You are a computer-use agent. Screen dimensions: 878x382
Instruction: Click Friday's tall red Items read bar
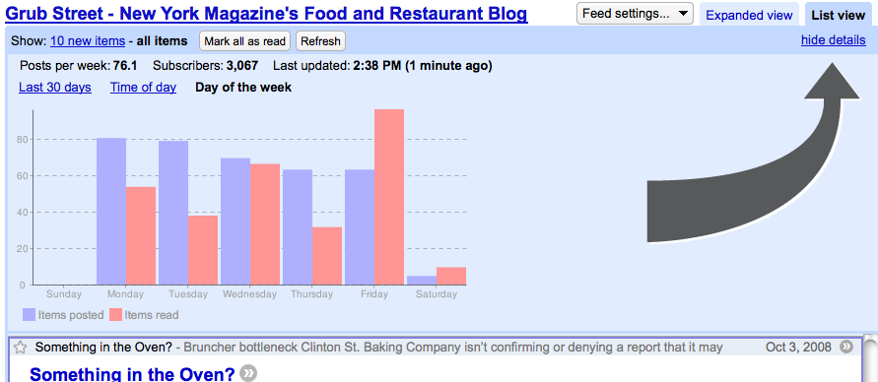click(x=389, y=197)
